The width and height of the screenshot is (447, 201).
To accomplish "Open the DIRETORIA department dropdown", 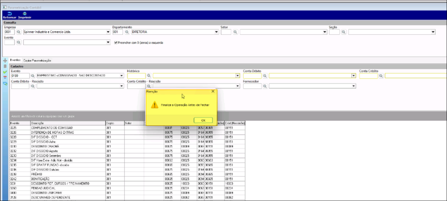I will pos(216,32).
